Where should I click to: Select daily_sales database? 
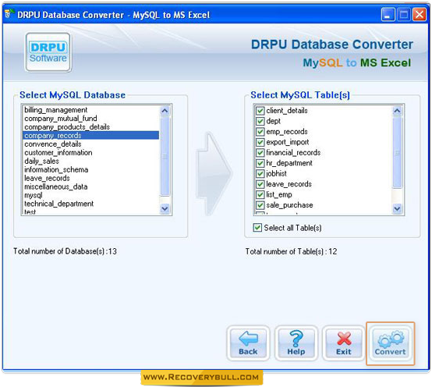pyautogui.click(x=91, y=162)
